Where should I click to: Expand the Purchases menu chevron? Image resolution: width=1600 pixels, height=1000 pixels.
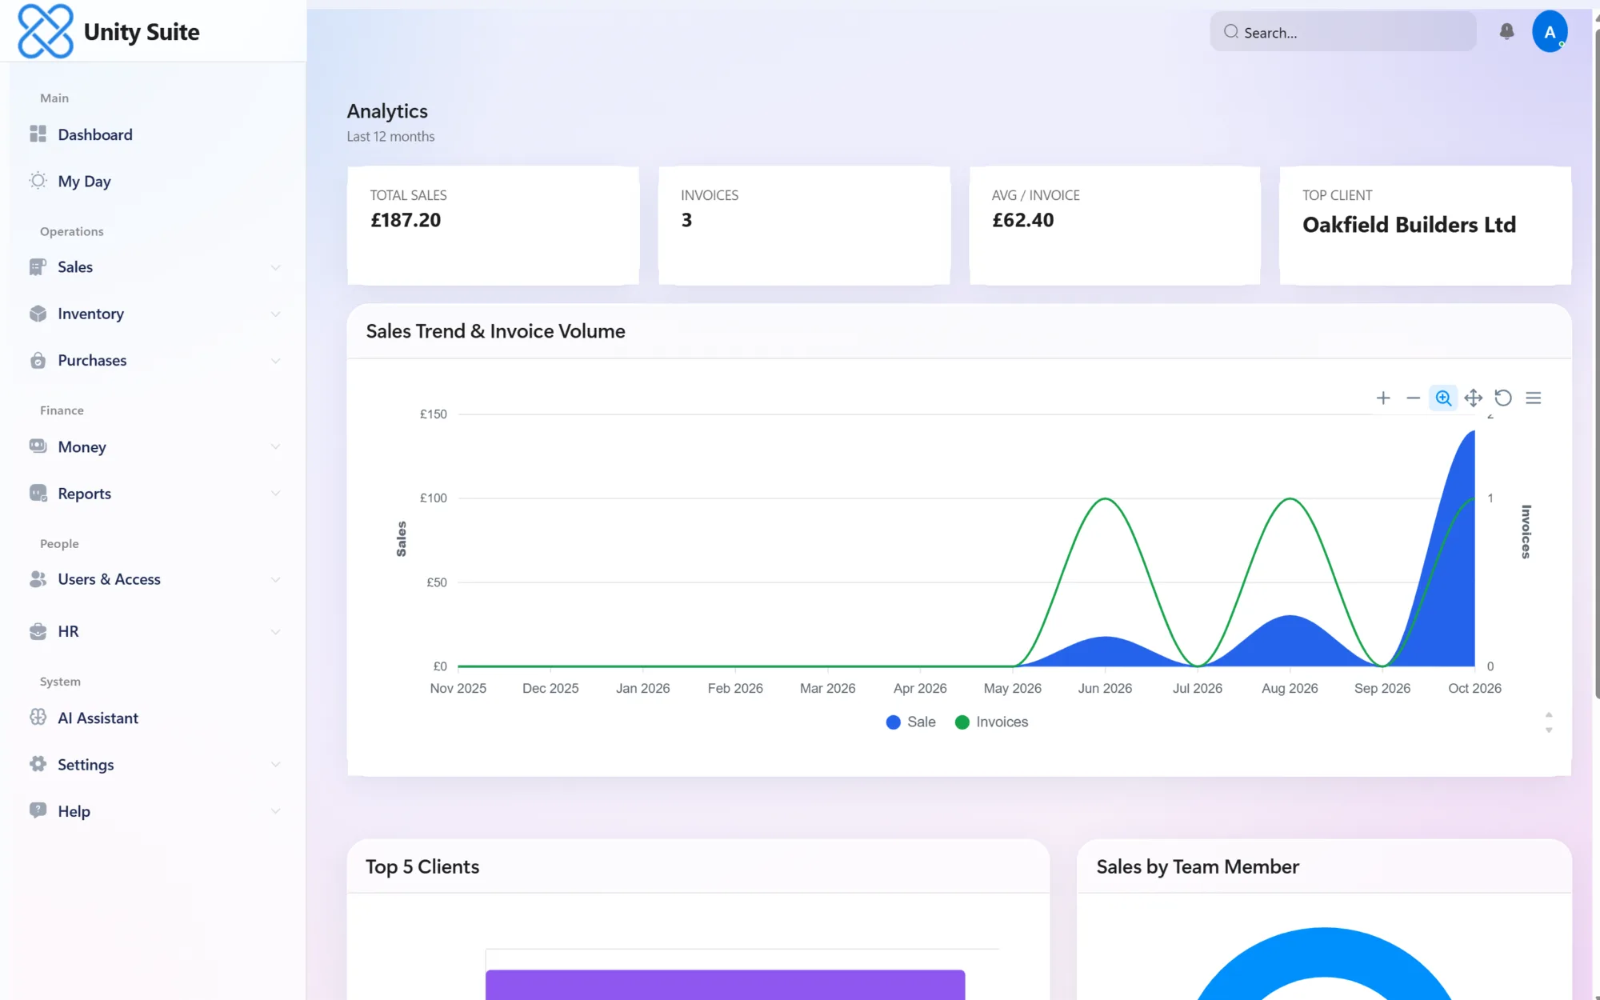click(275, 360)
